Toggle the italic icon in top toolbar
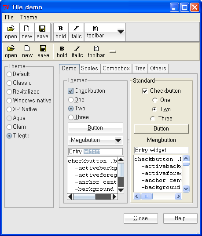This screenshot has height=236, width=202. 76,28
